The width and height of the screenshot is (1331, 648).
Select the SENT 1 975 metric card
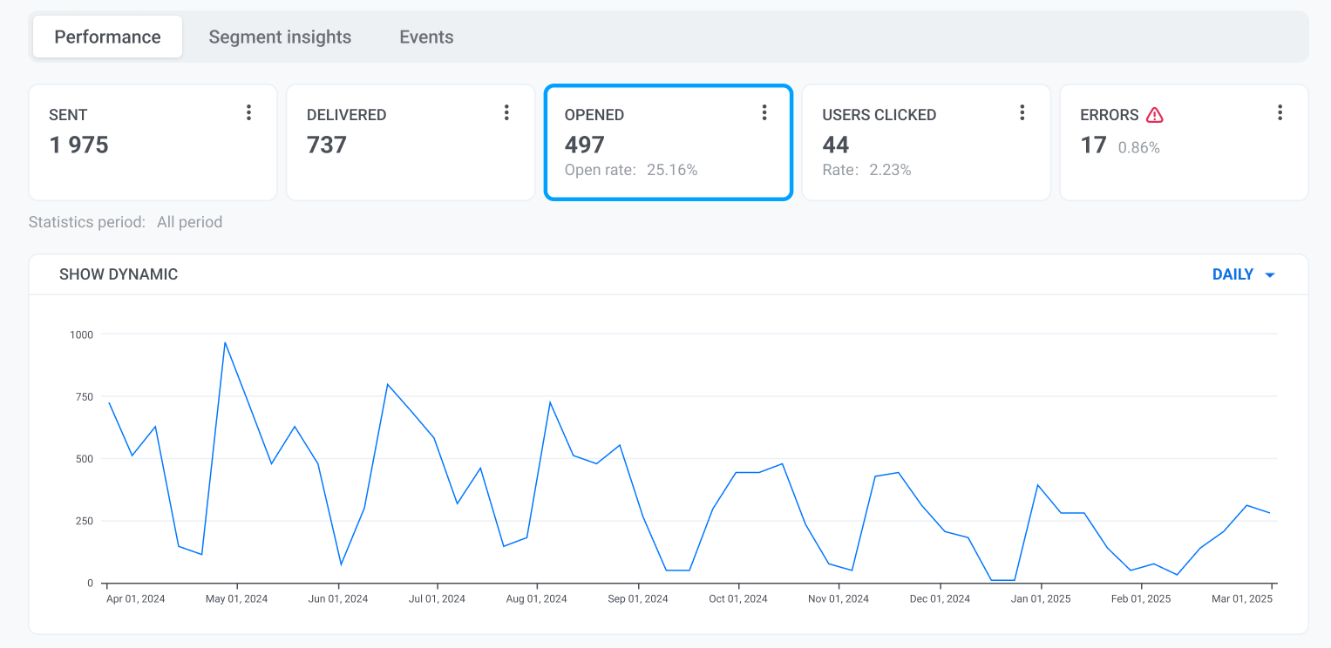click(153, 157)
